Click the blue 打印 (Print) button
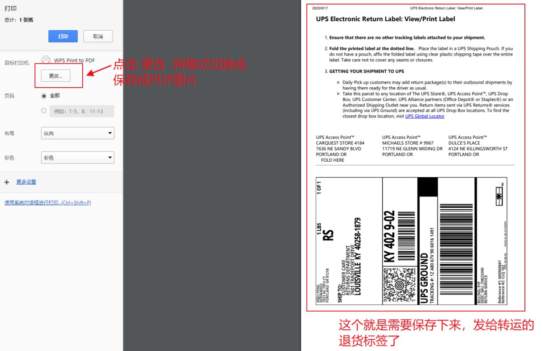This screenshot has height=351, width=542. 63,37
